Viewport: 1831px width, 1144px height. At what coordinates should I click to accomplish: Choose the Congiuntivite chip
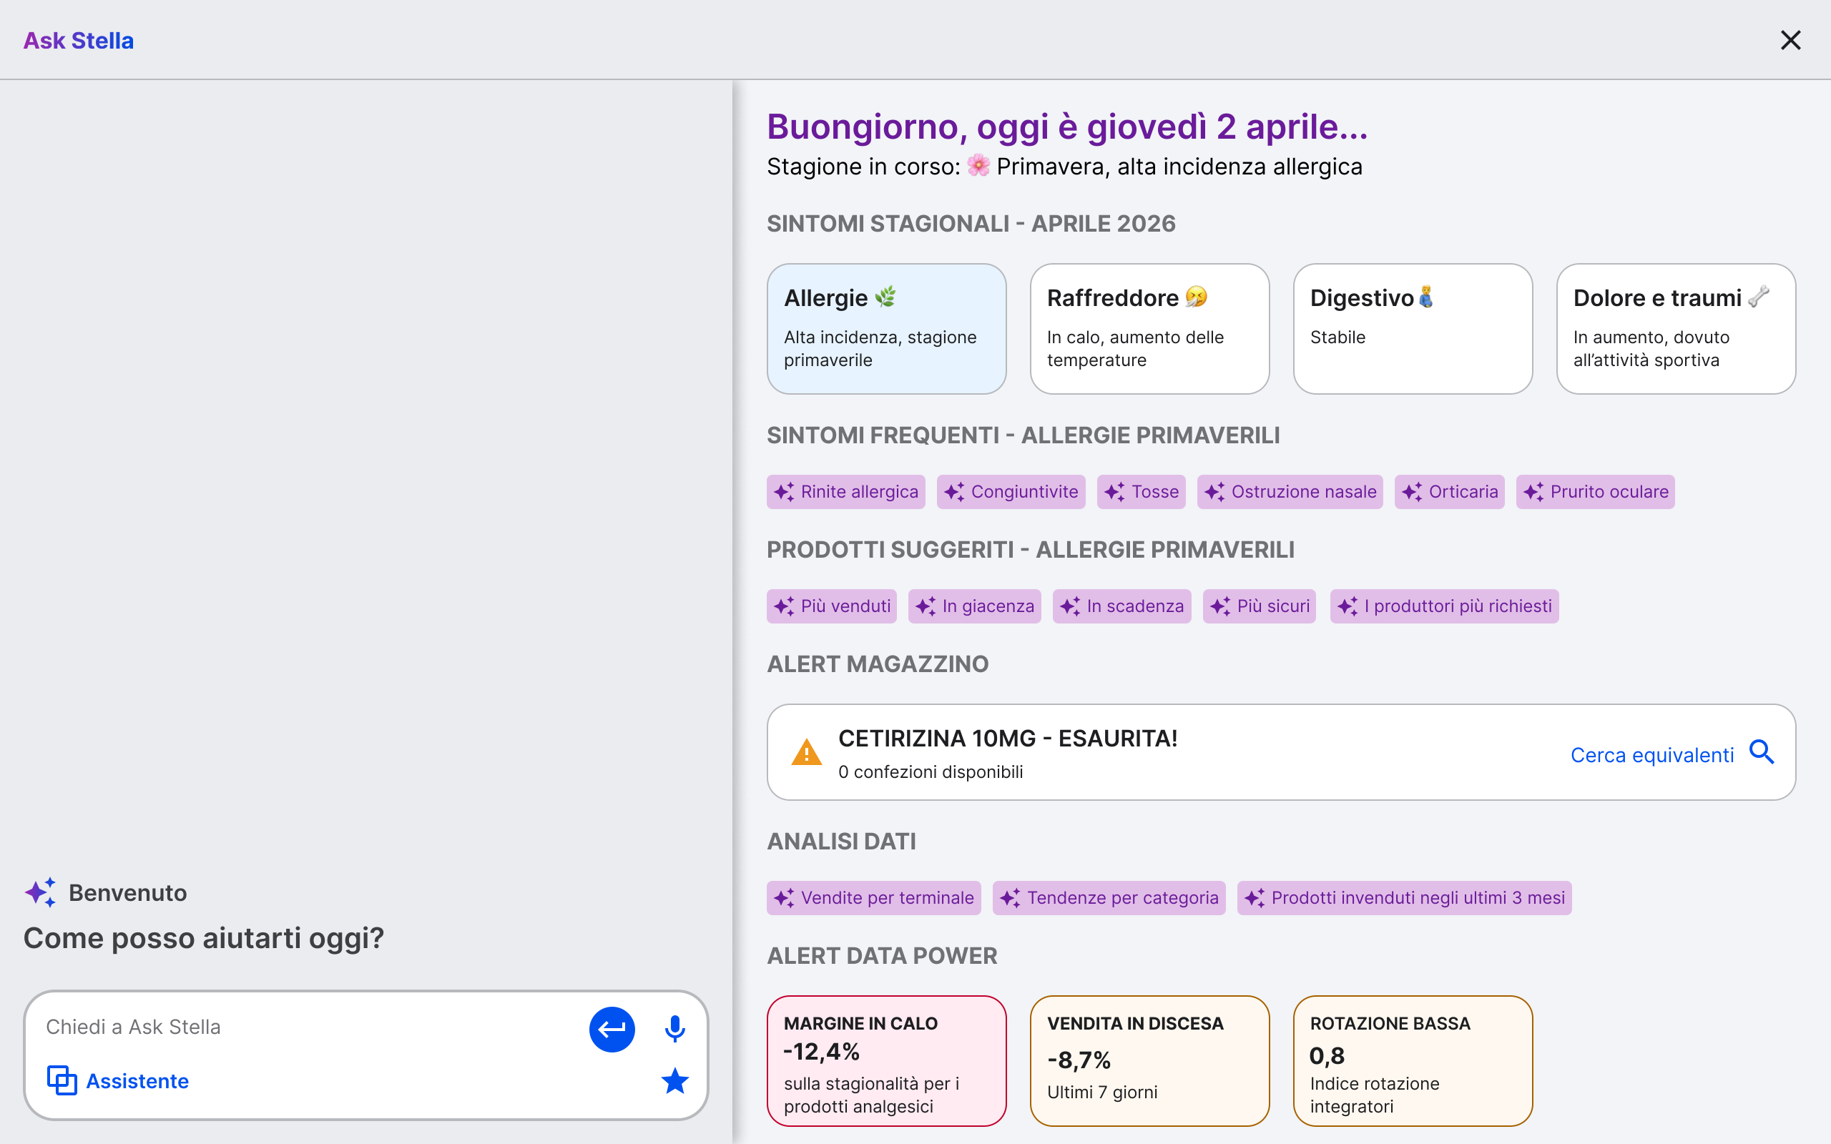tap(1011, 492)
